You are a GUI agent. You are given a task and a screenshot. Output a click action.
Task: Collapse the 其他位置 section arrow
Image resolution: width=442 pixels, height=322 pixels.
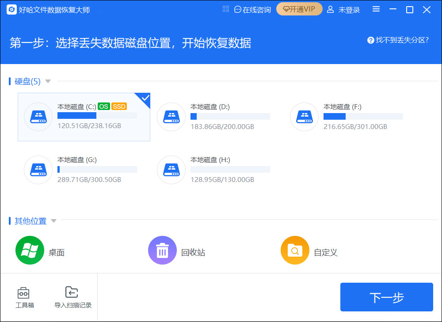click(53, 221)
